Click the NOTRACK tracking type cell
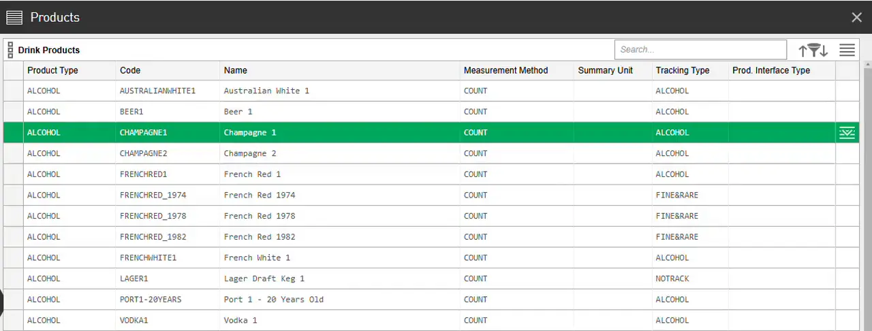This screenshot has height=331, width=872. 690,279
